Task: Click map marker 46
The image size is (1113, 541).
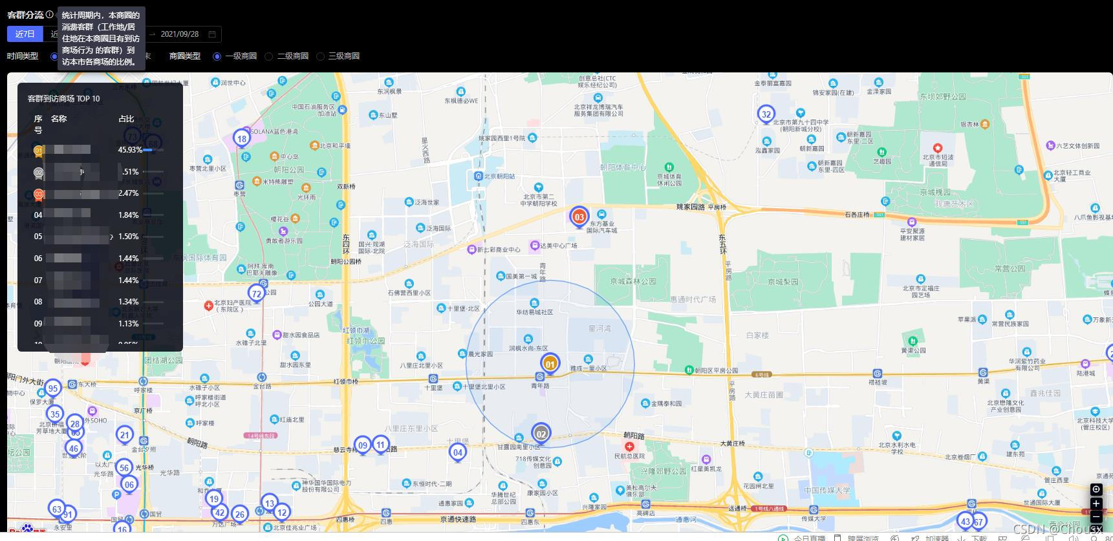Action: 74,448
